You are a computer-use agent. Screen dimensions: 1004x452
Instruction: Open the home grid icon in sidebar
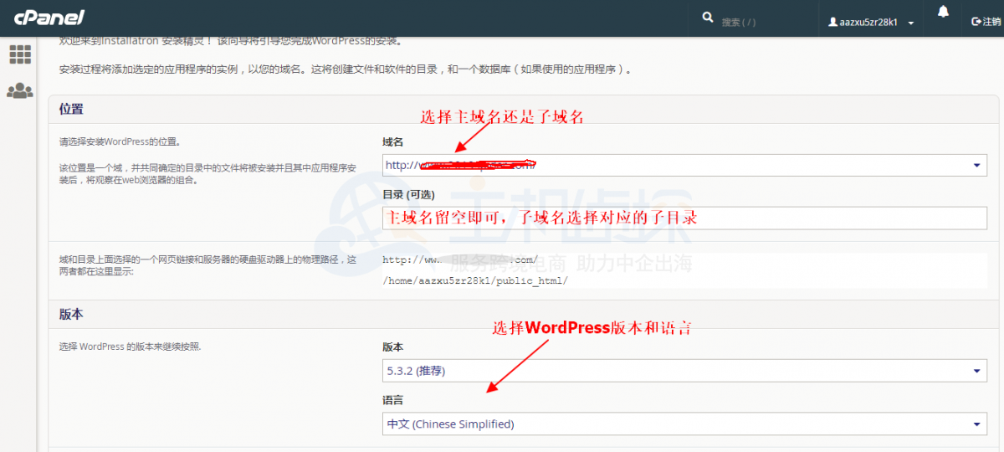(20, 54)
